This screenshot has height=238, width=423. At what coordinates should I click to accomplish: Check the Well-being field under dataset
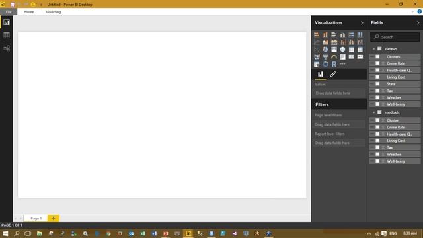click(x=377, y=104)
